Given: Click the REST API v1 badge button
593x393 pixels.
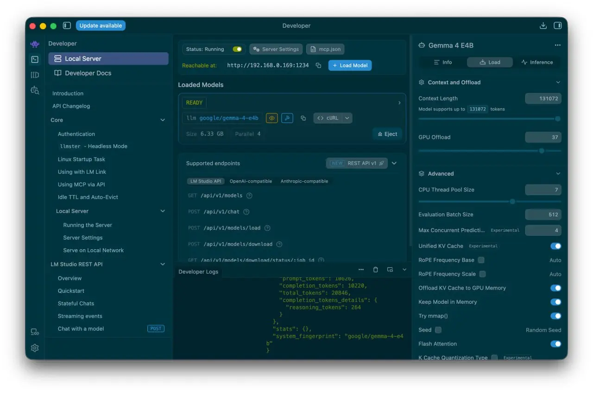Looking at the screenshot, I should [x=357, y=163].
